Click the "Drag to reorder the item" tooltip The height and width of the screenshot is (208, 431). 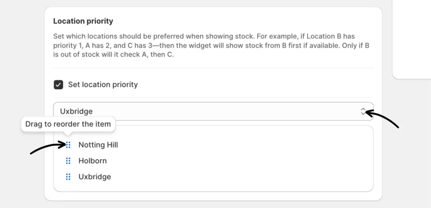click(x=68, y=124)
